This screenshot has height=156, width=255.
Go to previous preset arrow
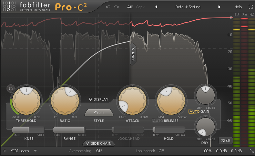(156, 7)
